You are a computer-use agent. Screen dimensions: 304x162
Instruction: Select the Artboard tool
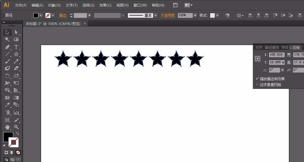coord(7,120)
